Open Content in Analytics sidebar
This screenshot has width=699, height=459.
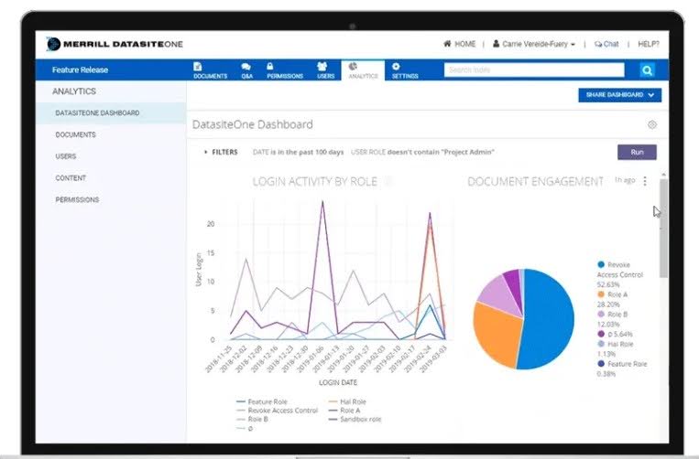71,178
